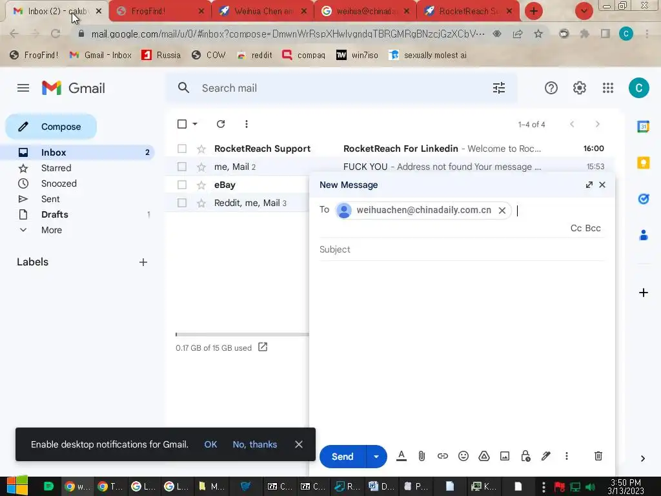Remove weihuachen@chinadaily.com.cn recipient chip

[502, 211]
